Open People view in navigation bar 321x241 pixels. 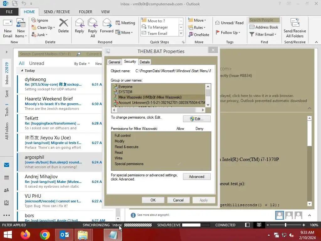click(7, 190)
